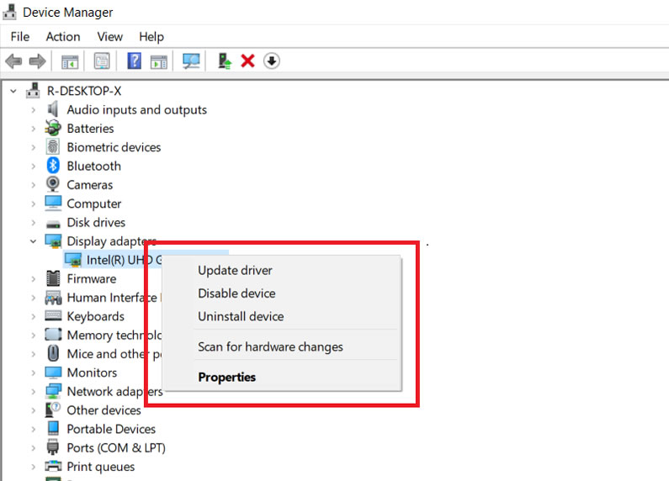Open the View menu
The image size is (669, 481).
109,37
